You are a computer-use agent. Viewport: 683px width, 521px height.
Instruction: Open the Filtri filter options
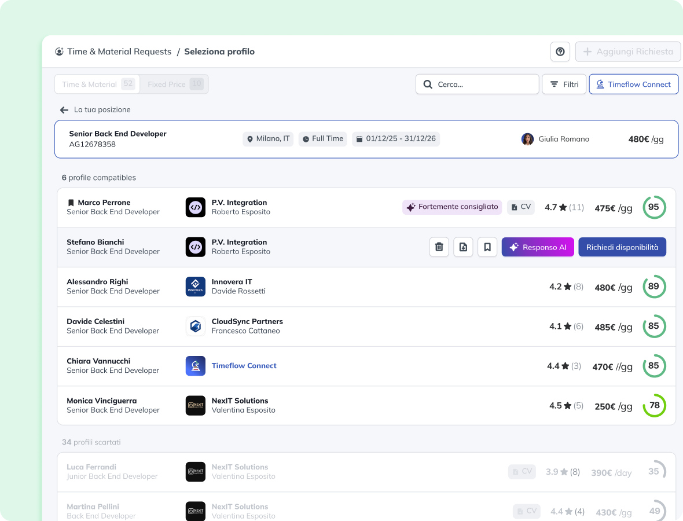pos(564,85)
